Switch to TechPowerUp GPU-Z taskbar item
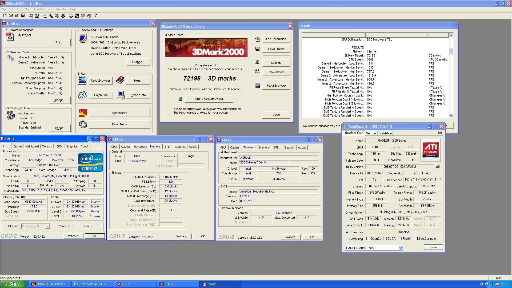This screenshot has width=512, height=288. point(92,284)
